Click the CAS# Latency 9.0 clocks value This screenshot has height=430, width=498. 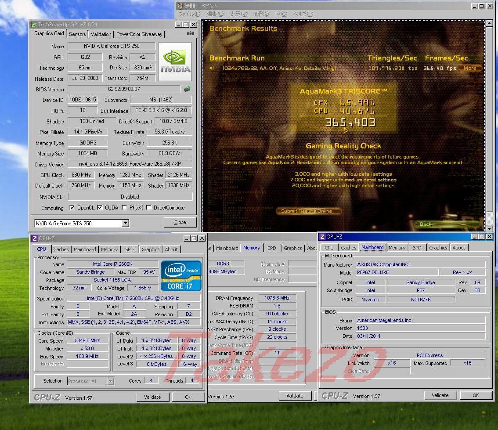pos(277,314)
